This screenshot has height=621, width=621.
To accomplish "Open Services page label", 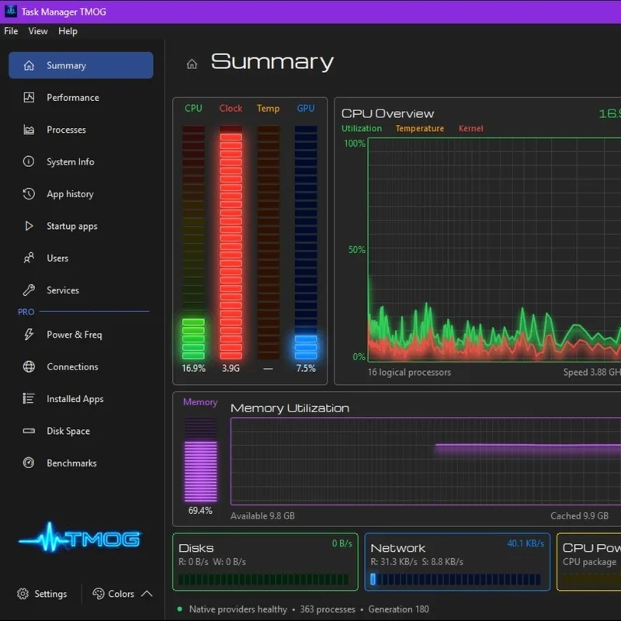I will point(63,290).
